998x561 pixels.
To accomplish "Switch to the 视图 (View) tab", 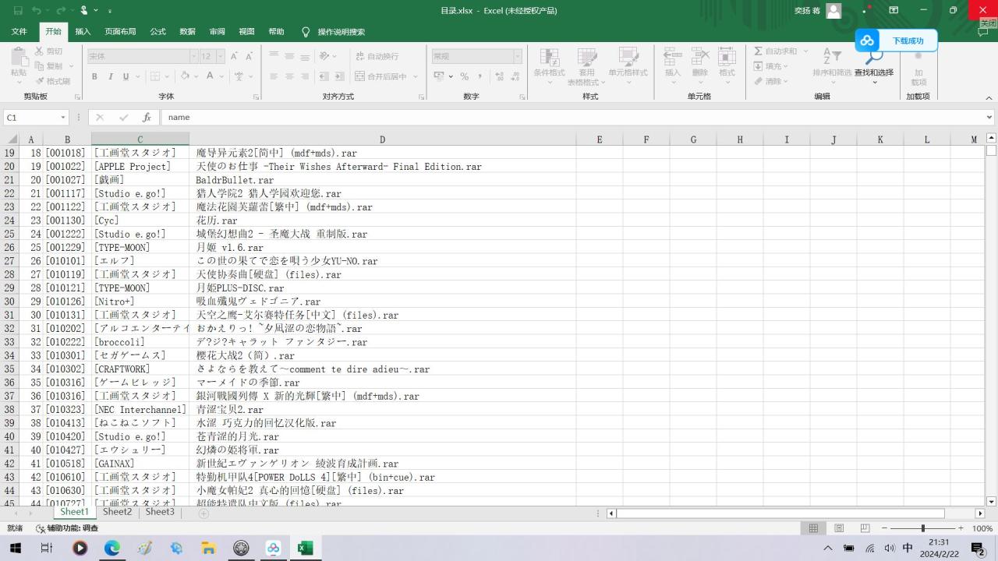I will (x=246, y=32).
